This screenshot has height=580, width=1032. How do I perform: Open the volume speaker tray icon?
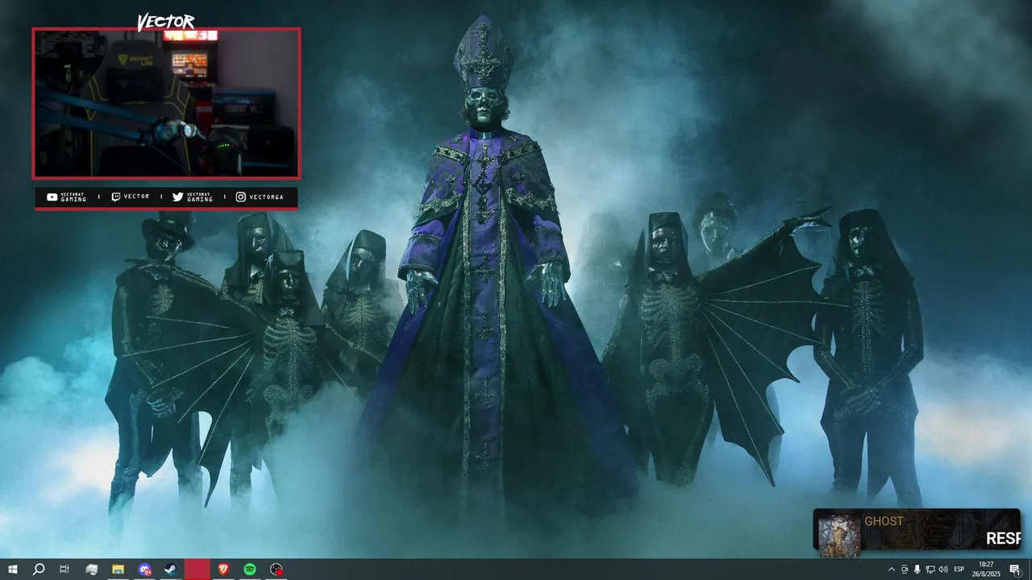tap(943, 570)
